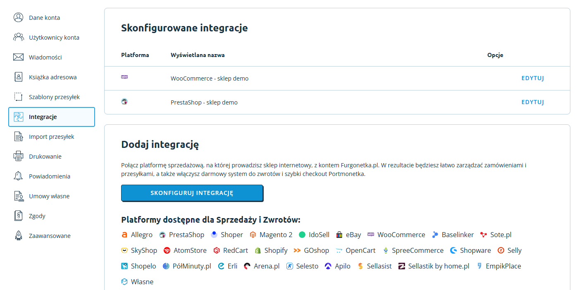Click the Allegro platform icon
This screenshot has width=577, height=290.
point(124,235)
